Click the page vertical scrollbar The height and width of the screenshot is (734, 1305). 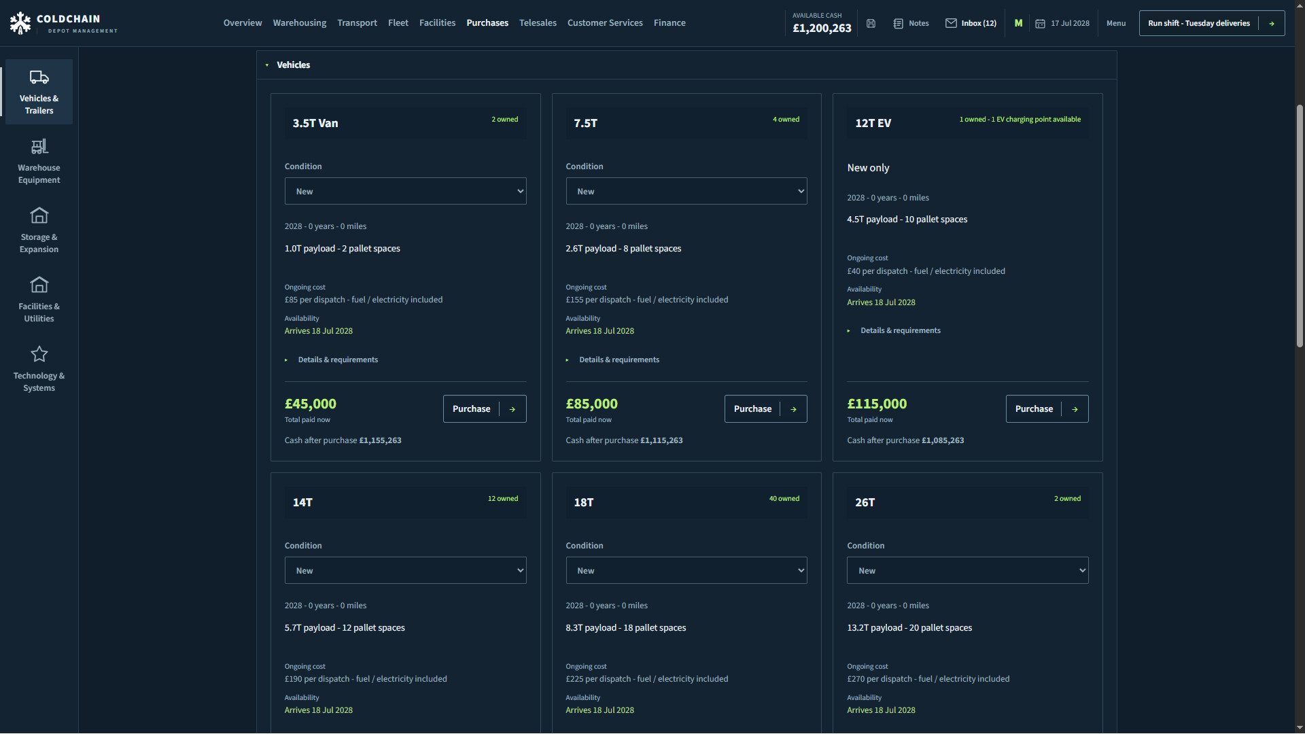1300,226
